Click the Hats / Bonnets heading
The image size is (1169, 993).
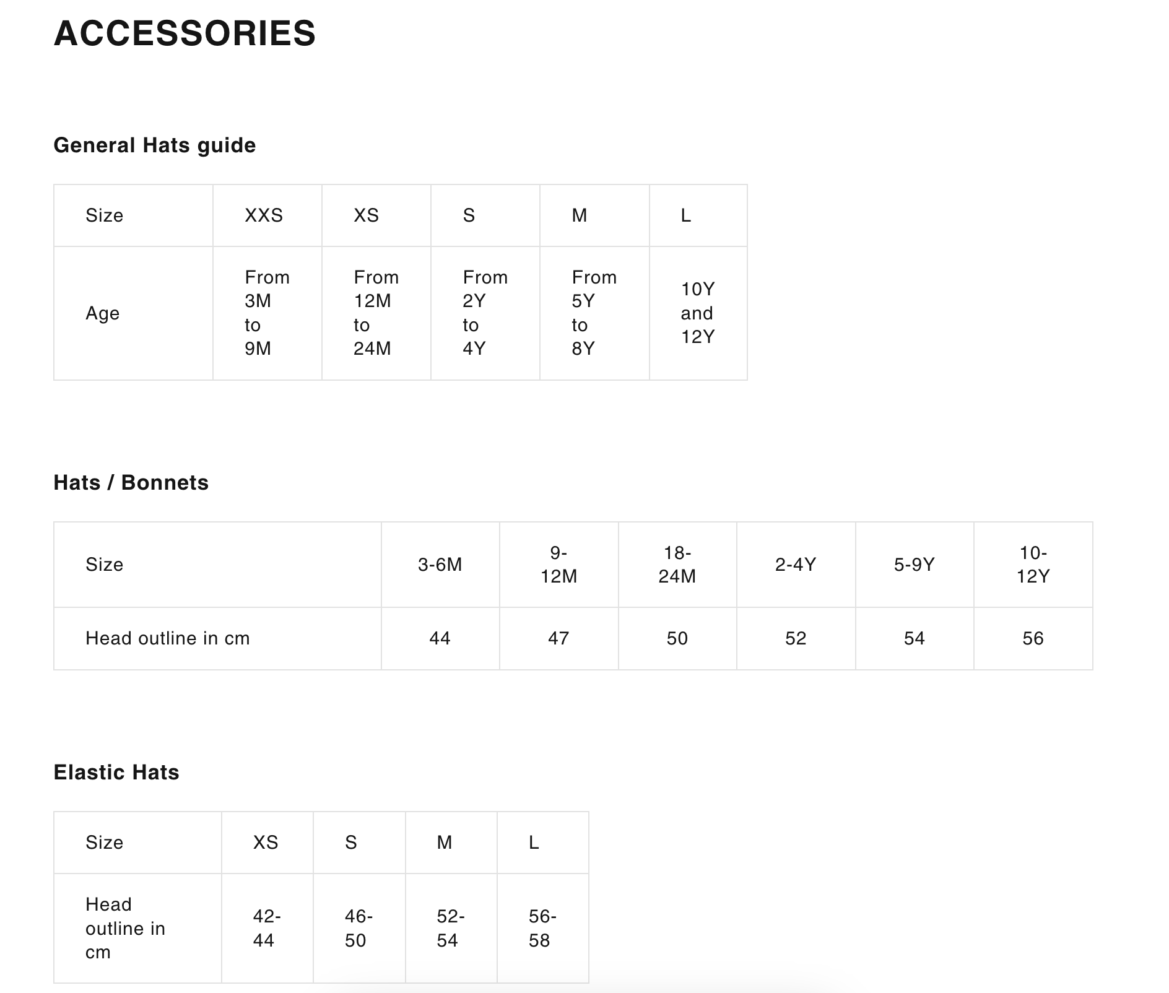tap(131, 483)
